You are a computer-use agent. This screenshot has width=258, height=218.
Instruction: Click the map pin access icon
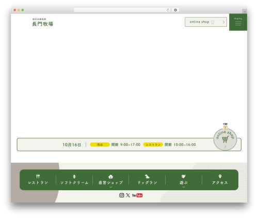(220, 176)
